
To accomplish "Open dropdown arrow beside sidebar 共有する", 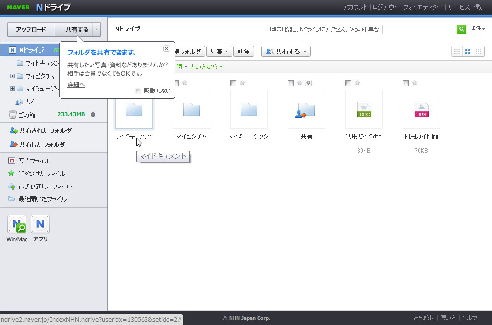I will (97, 30).
